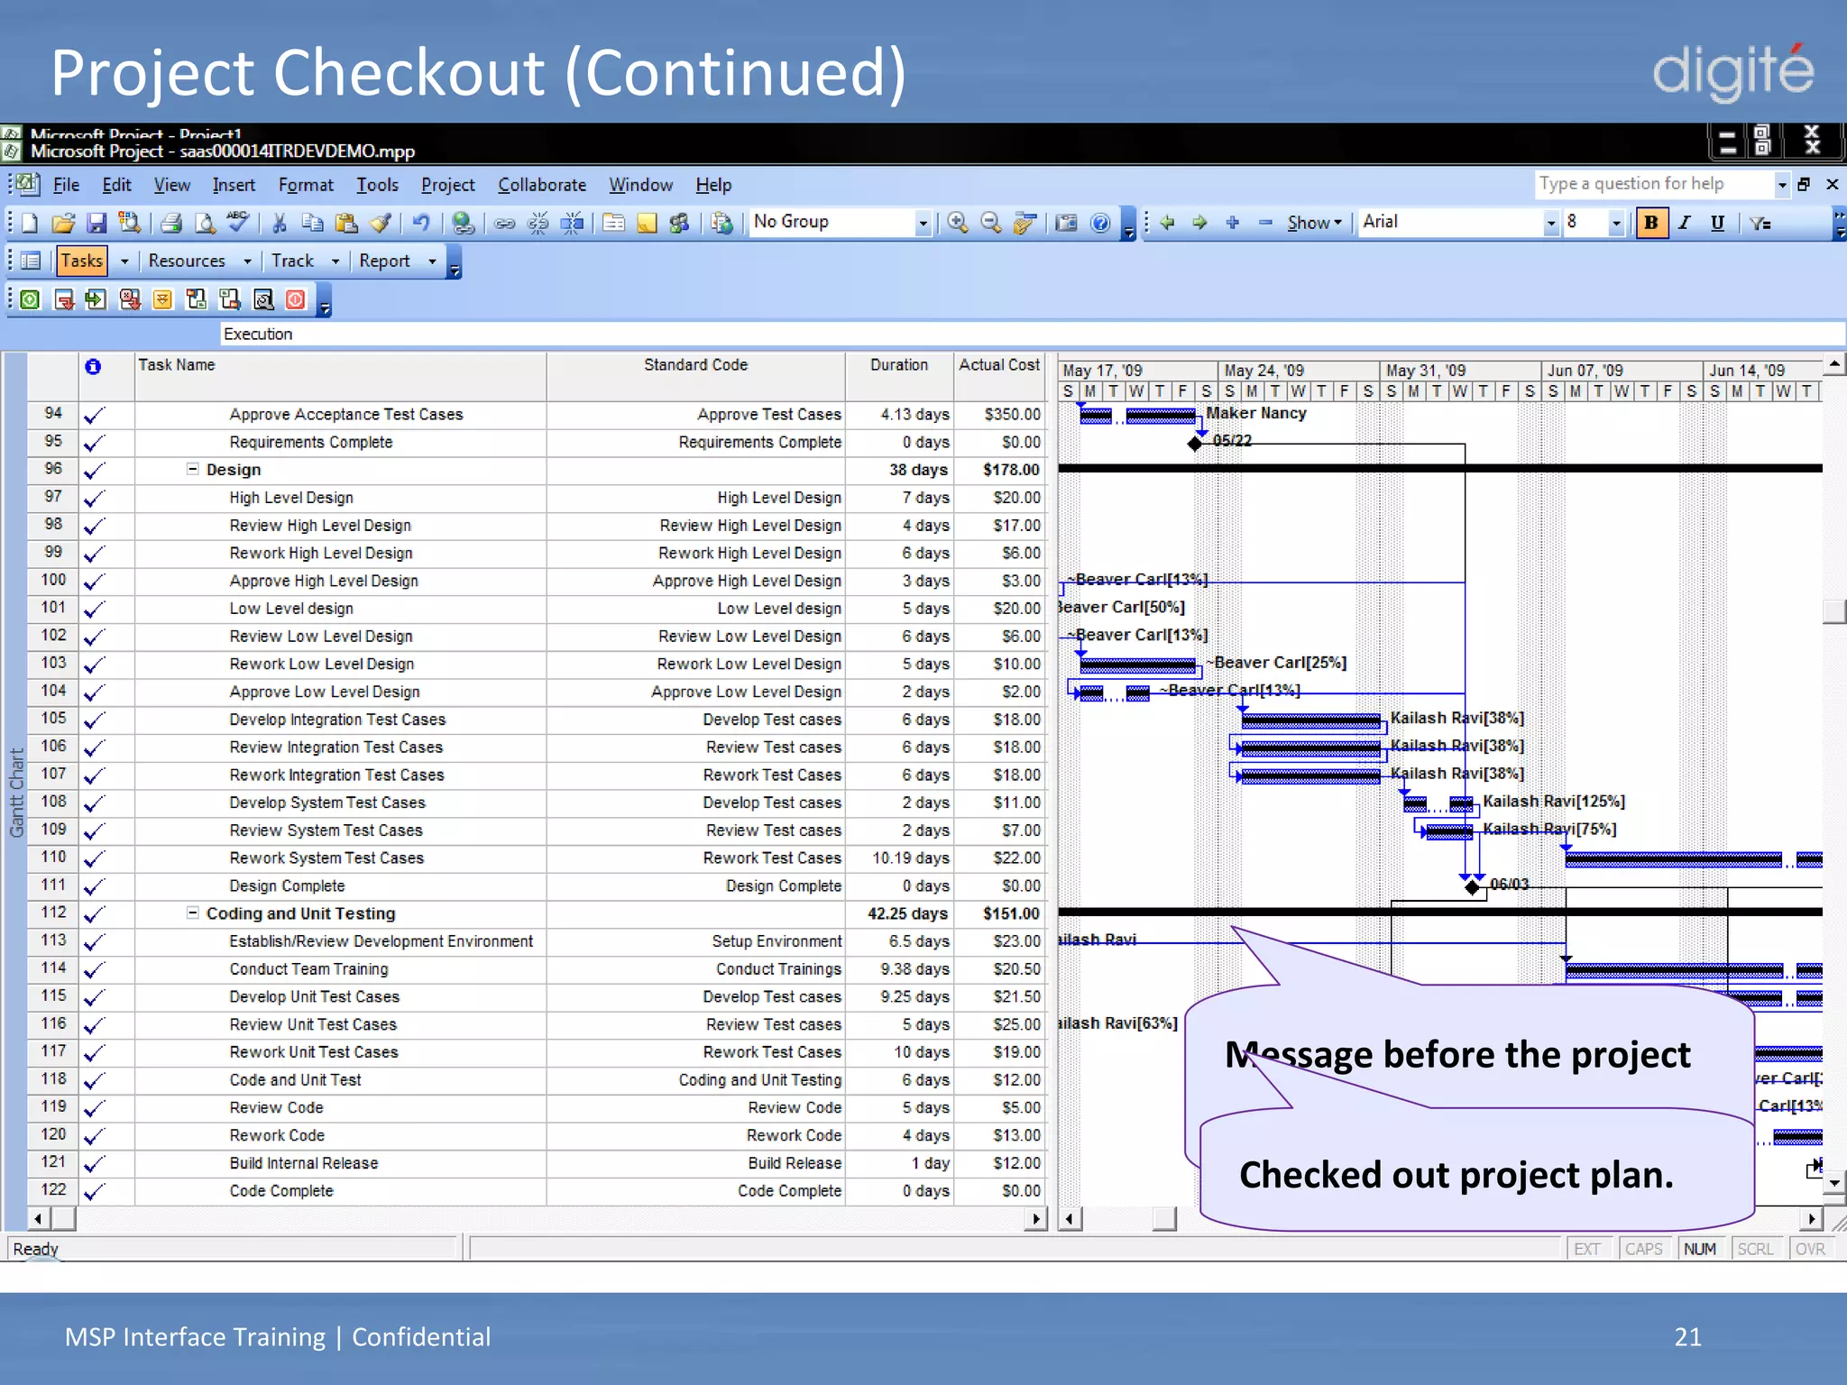Toggle Italic formatting button
Screen dimensions: 1847x1385
[x=1685, y=223]
